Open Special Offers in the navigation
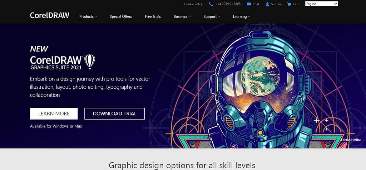 click(x=121, y=16)
